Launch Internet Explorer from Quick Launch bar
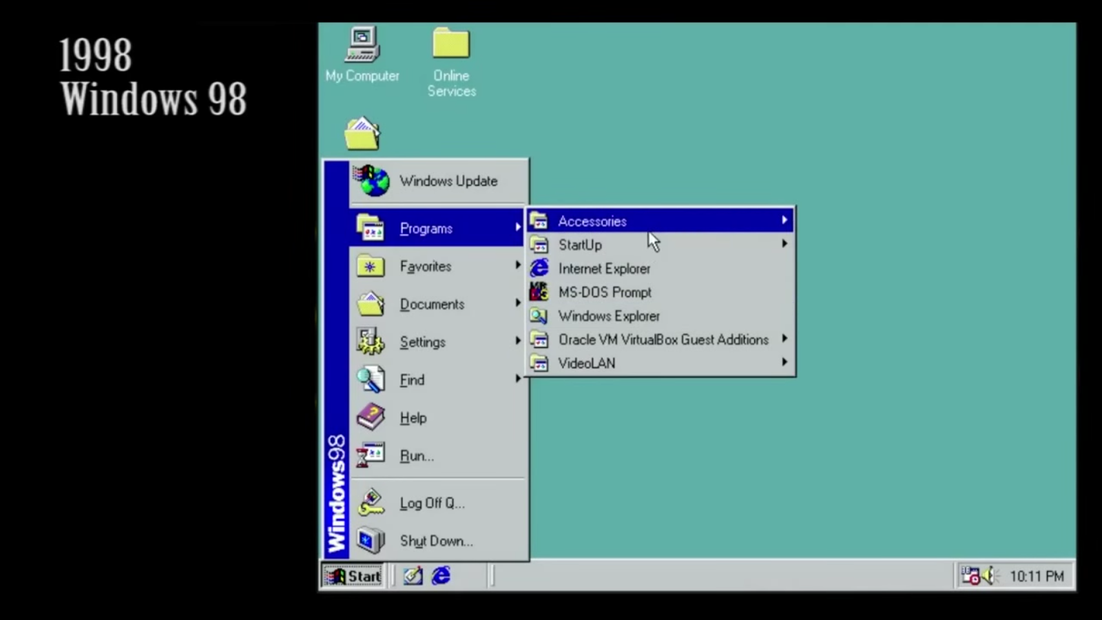Screen dimensions: 1102x620 coord(441,575)
